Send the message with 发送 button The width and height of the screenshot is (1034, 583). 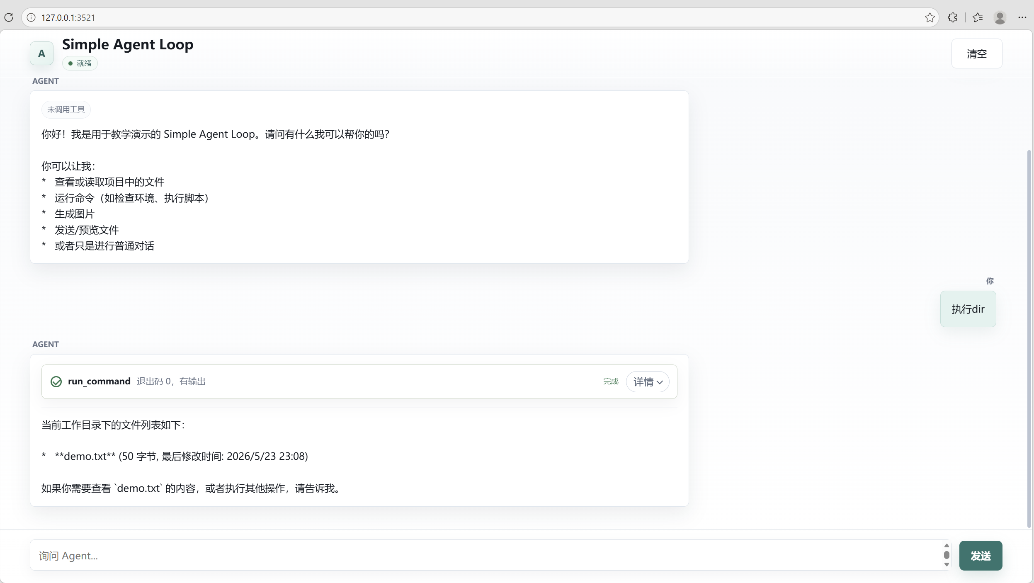point(981,556)
